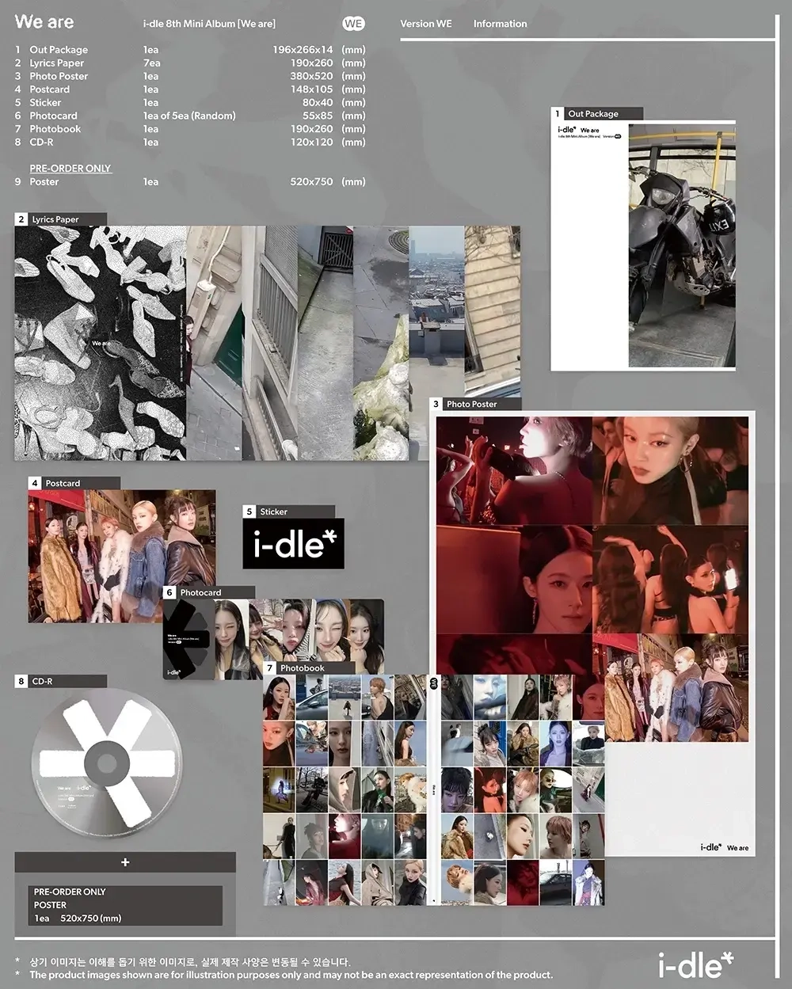Click the WE version badge icon
The height and width of the screenshot is (989, 792).
(353, 24)
